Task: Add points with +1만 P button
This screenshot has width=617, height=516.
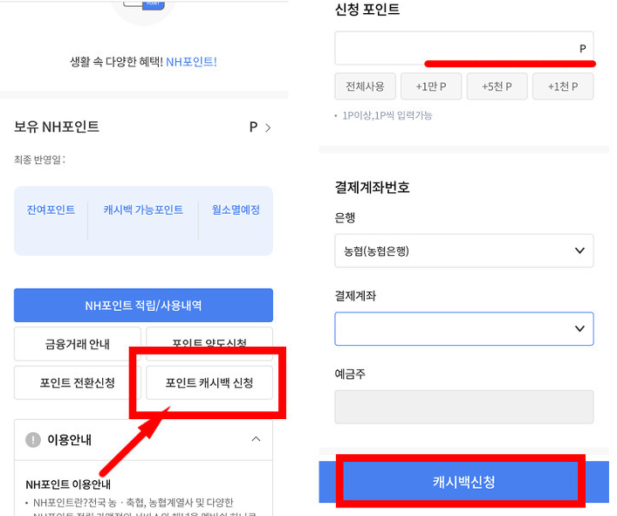Action: (431, 86)
